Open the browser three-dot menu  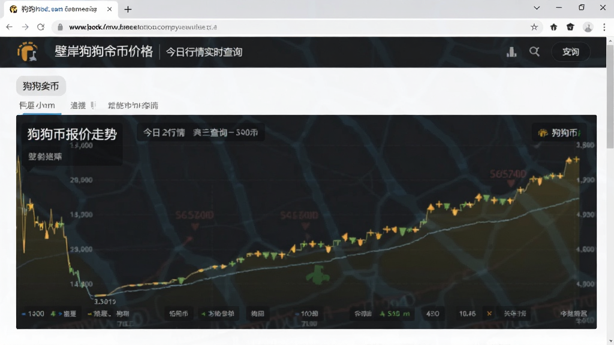pos(604,27)
